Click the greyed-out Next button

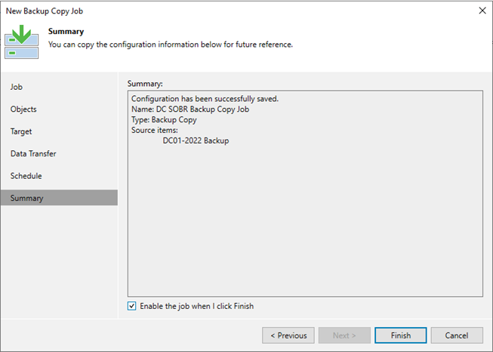click(343, 335)
